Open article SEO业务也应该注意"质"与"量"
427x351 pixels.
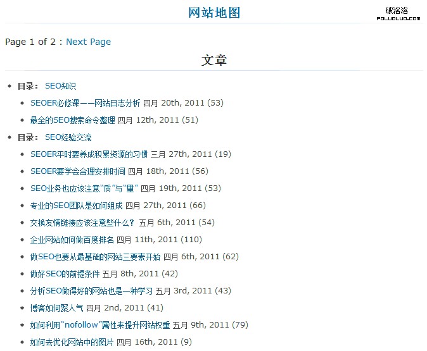coord(84,188)
